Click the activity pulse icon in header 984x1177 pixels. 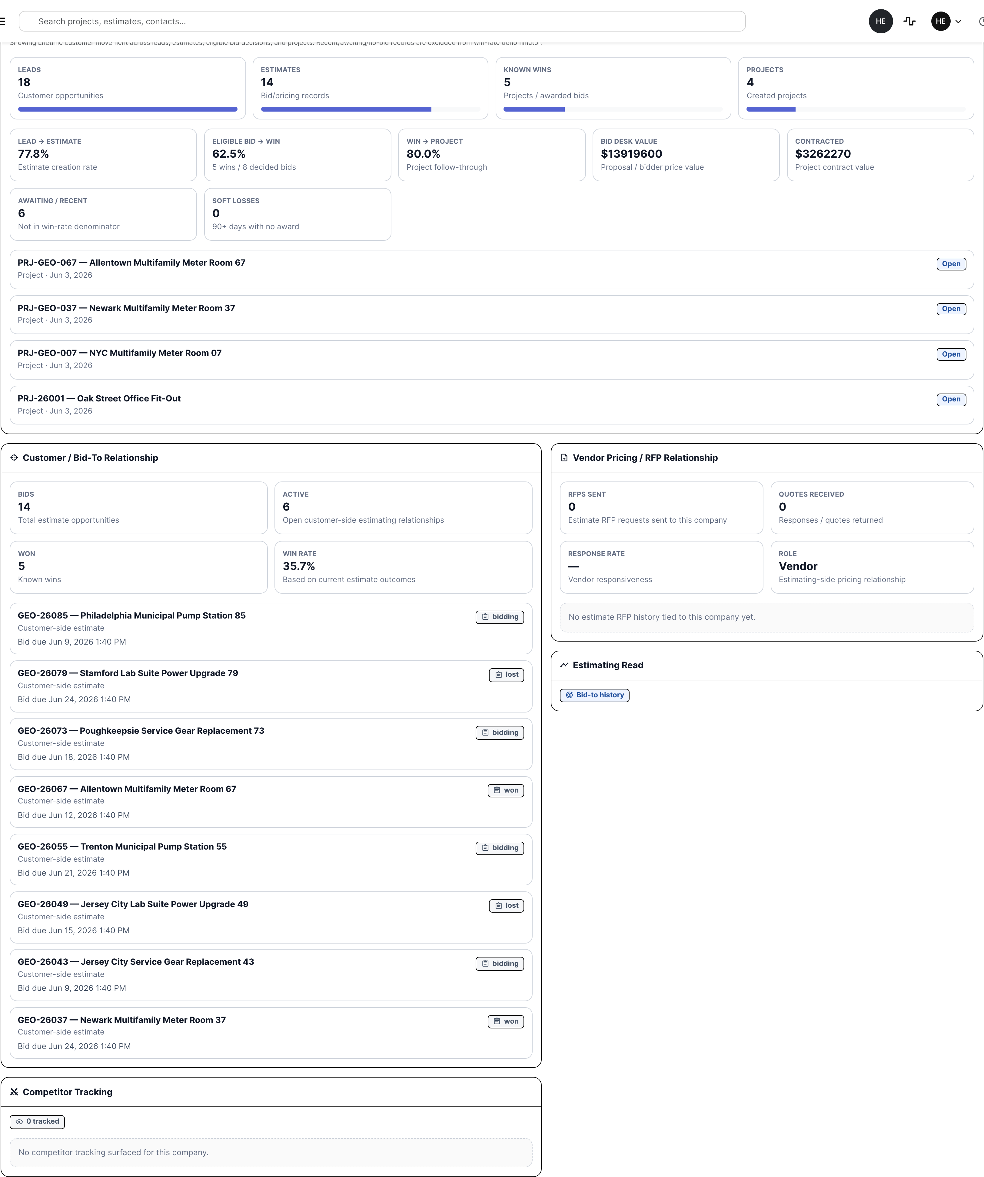909,21
